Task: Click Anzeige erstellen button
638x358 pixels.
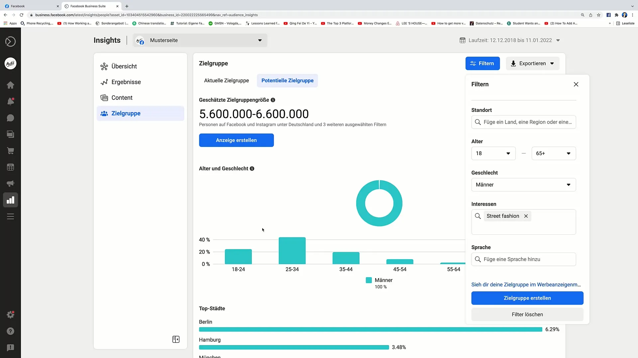Action: (236, 140)
